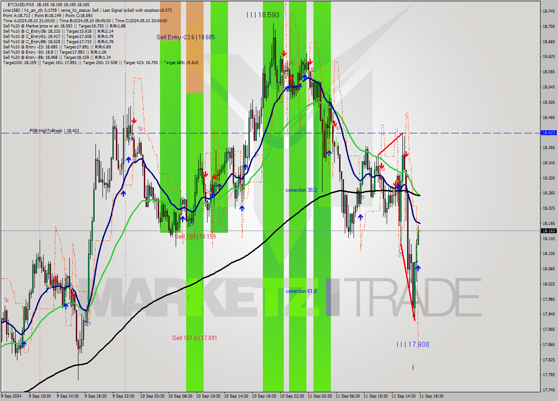
Task: Select the 'Sell %10 @ C_Entry38: 18.315' line
Action: tap(58, 31)
